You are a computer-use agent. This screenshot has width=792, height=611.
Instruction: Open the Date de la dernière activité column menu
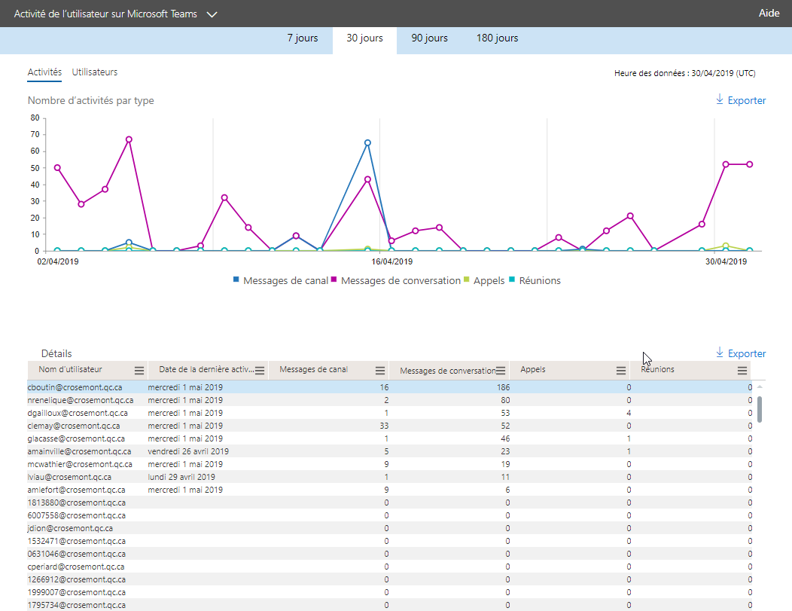[x=260, y=371]
